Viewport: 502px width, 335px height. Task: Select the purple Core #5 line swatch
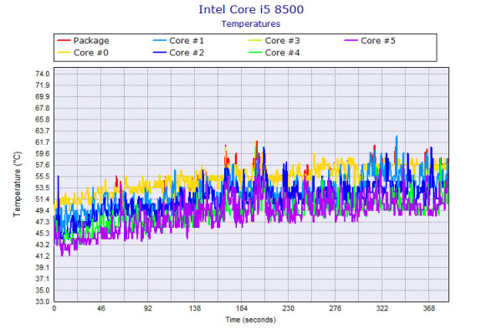click(351, 40)
